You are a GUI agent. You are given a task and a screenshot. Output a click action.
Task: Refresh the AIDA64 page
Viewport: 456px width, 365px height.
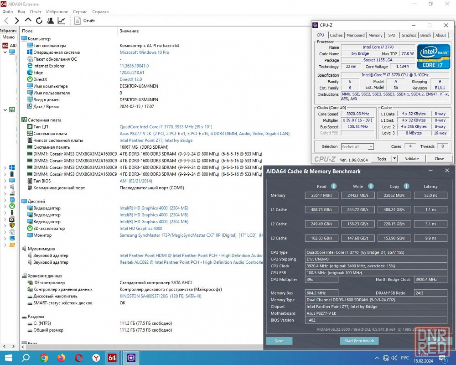click(39, 21)
